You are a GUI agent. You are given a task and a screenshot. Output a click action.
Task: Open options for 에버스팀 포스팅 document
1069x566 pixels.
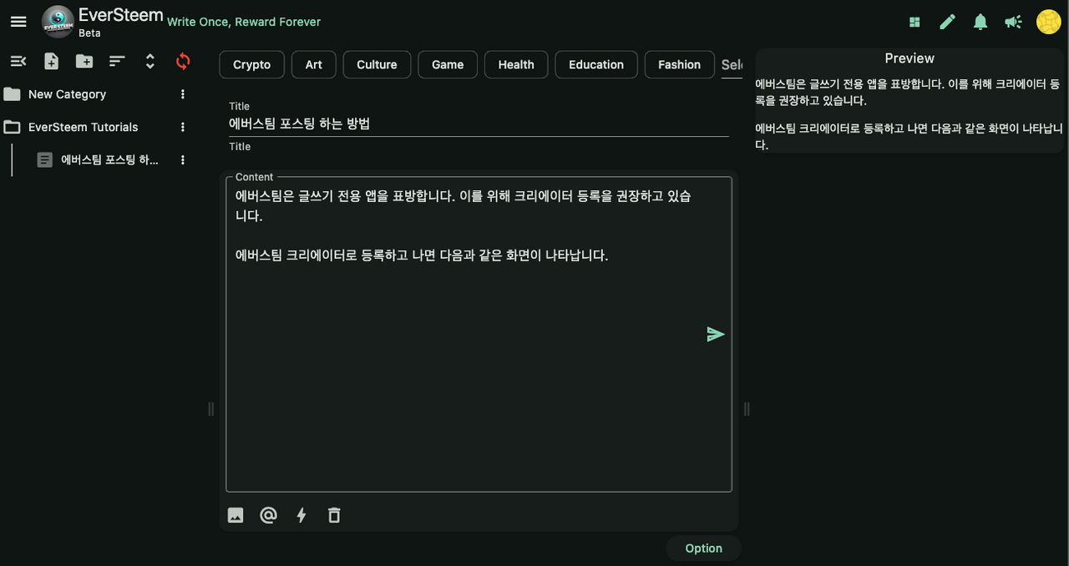(183, 159)
